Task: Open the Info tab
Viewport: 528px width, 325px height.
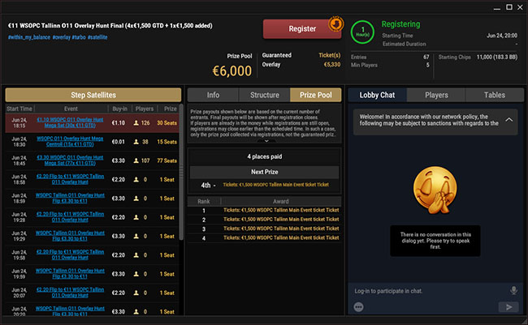Action: (x=213, y=95)
